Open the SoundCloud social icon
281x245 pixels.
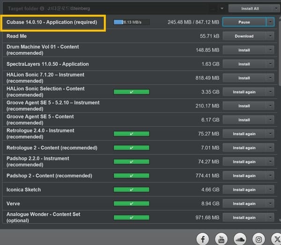(240, 239)
